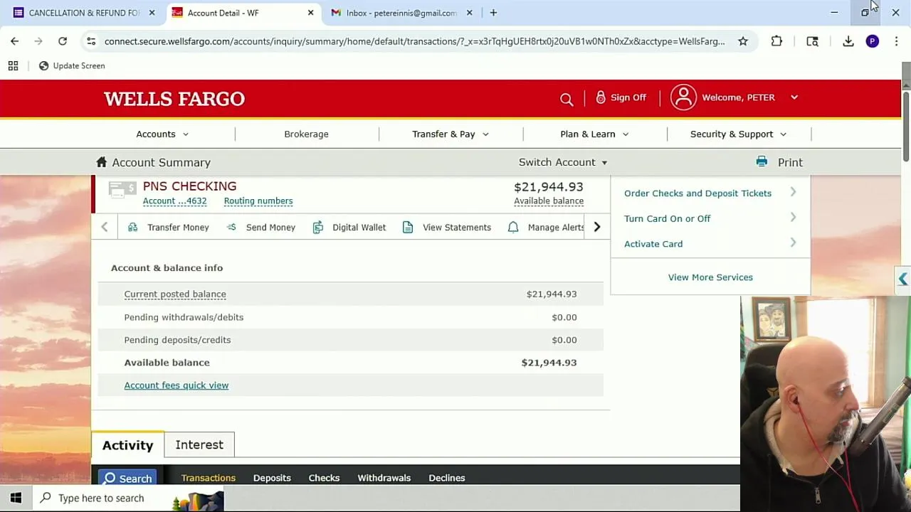
Task: Click the Account Summary home icon
Action: [x=102, y=162]
